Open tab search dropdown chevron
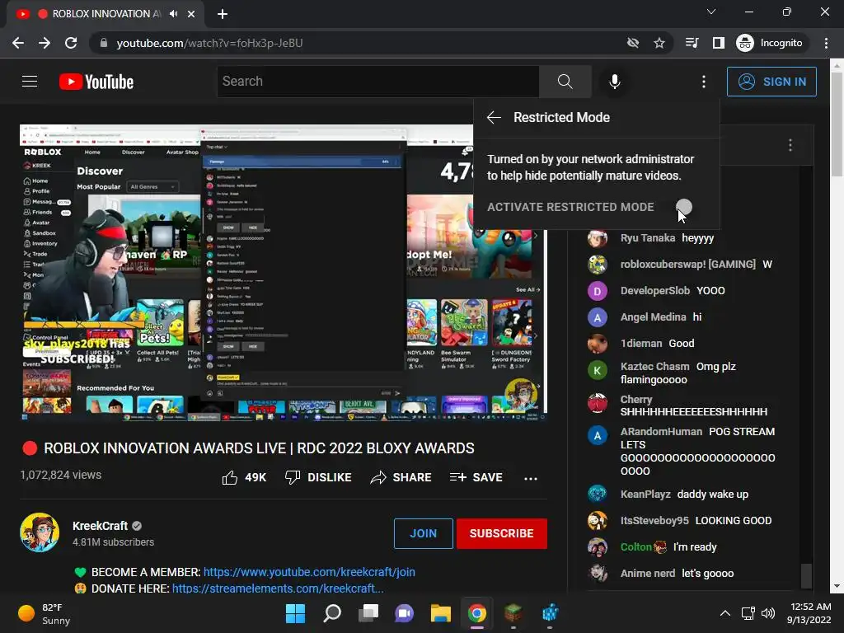This screenshot has width=844, height=633. click(711, 12)
